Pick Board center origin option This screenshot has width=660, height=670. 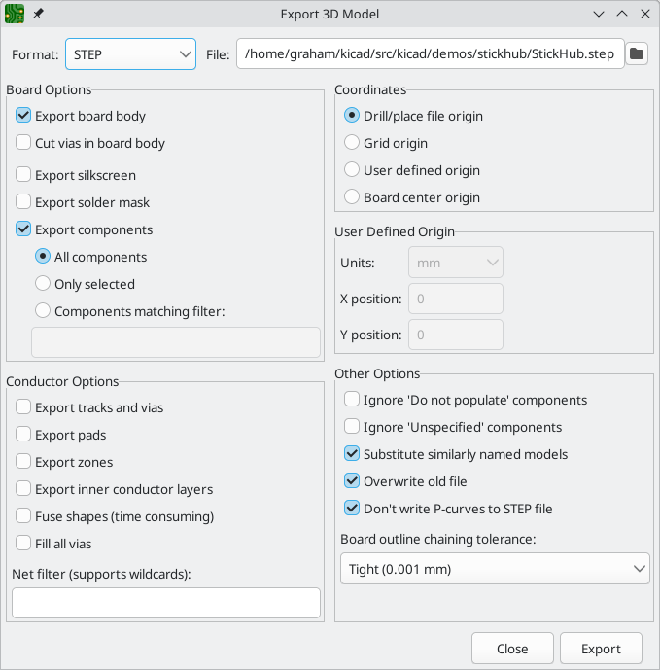(352, 197)
